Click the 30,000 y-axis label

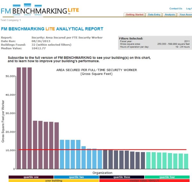tap(10, 113)
